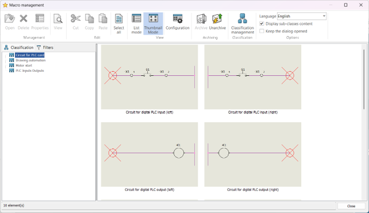Enable Keep the dialog opened checkbox
The height and width of the screenshot is (213, 369).
point(262,31)
